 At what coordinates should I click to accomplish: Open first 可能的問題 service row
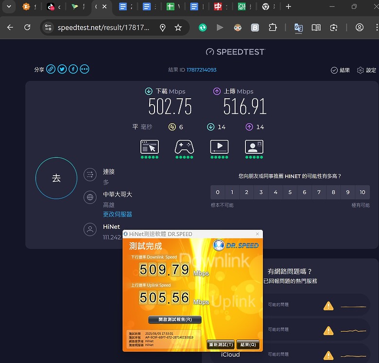[x=317, y=305]
